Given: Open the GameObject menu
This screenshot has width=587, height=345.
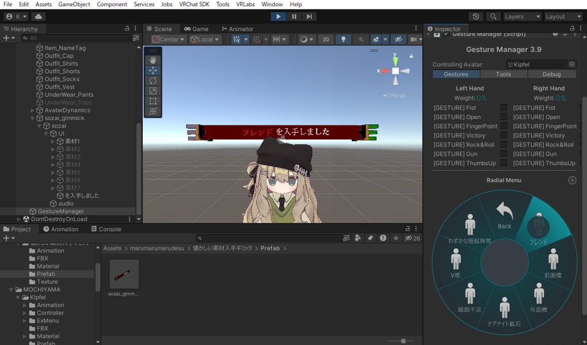Looking at the screenshot, I should [x=74, y=4].
